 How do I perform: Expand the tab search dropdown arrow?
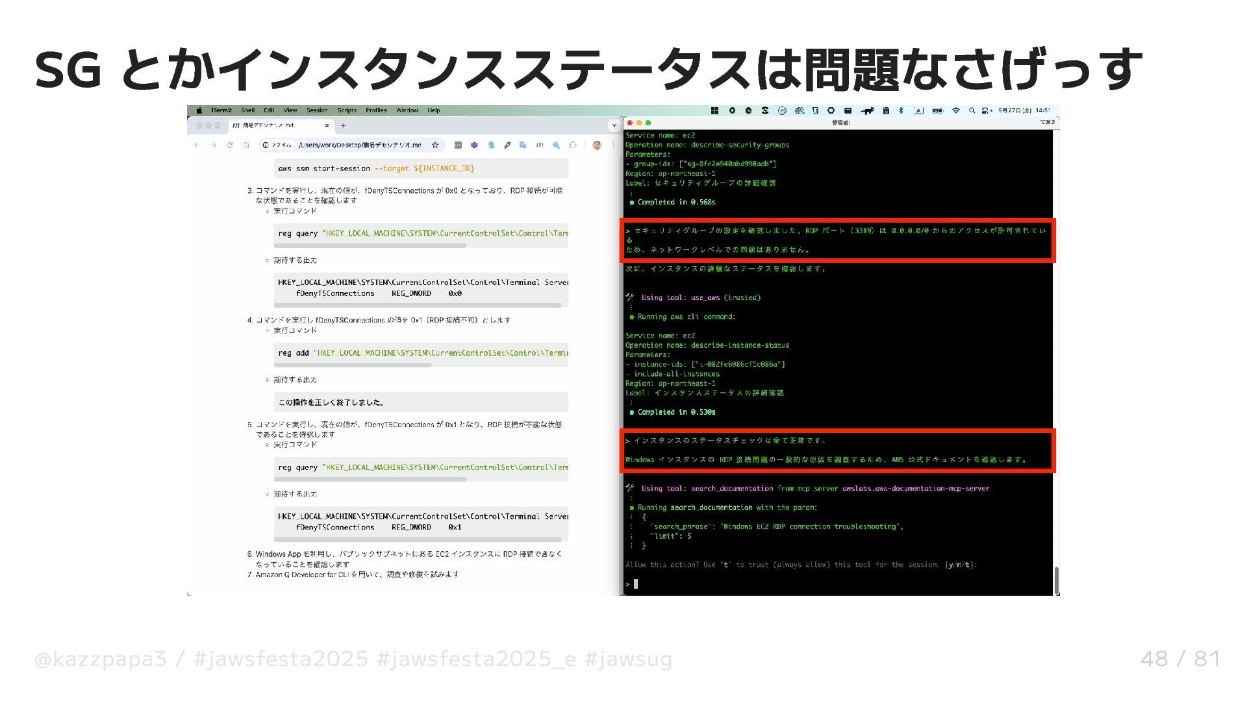pyautogui.click(x=614, y=125)
